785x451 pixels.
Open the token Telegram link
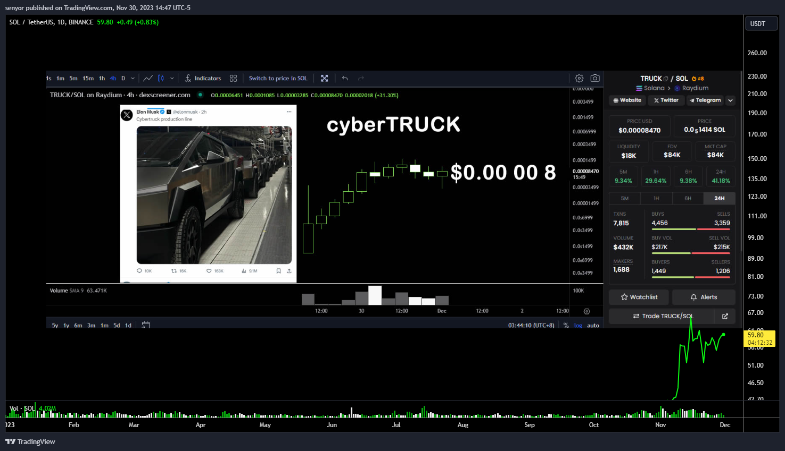705,100
